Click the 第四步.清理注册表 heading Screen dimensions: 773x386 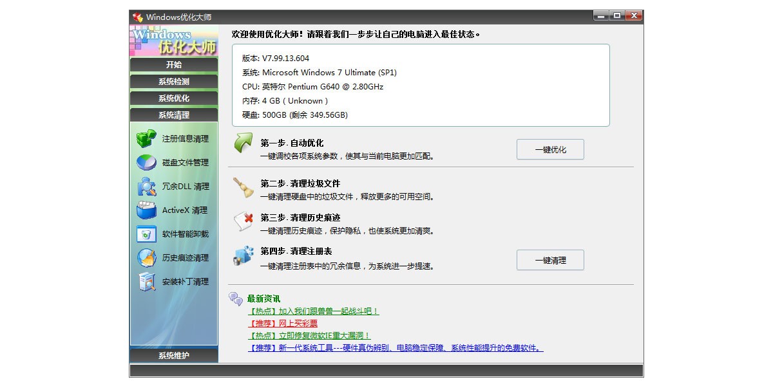296,251
